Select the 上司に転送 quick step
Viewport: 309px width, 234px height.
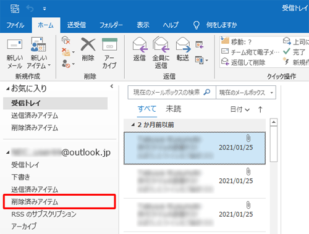pos(296,42)
